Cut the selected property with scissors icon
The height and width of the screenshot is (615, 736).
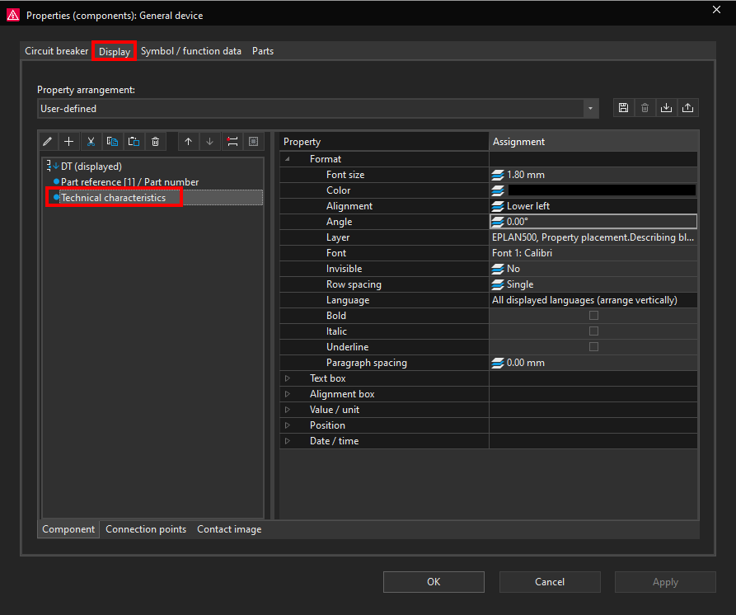coord(91,141)
